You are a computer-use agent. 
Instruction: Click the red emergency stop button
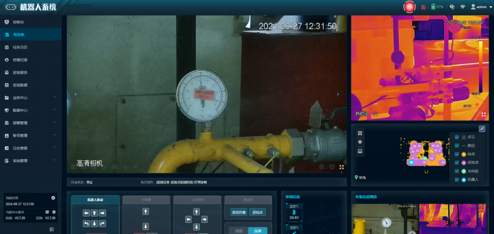[x=410, y=7]
